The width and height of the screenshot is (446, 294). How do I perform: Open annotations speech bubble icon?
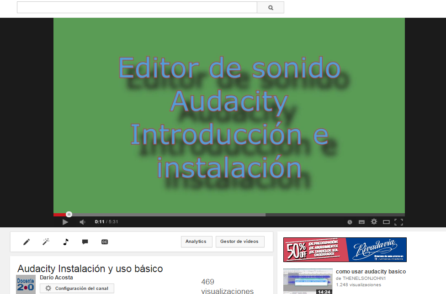point(85,242)
